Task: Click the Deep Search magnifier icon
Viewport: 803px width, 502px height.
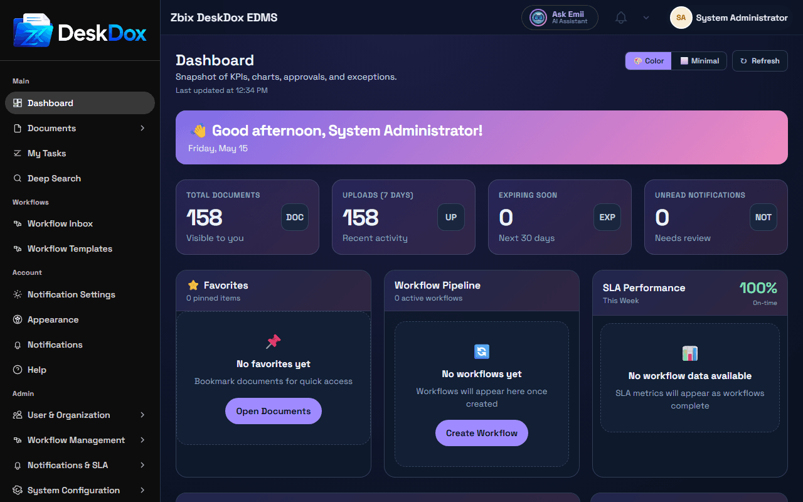Action: click(18, 178)
